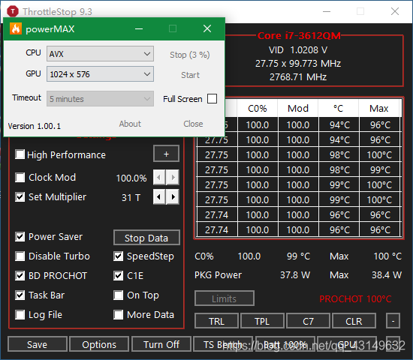Uncheck the BD PROCHOT checkbox
Image resolution: width=413 pixels, height=360 pixels.
pyautogui.click(x=20, y=275)
